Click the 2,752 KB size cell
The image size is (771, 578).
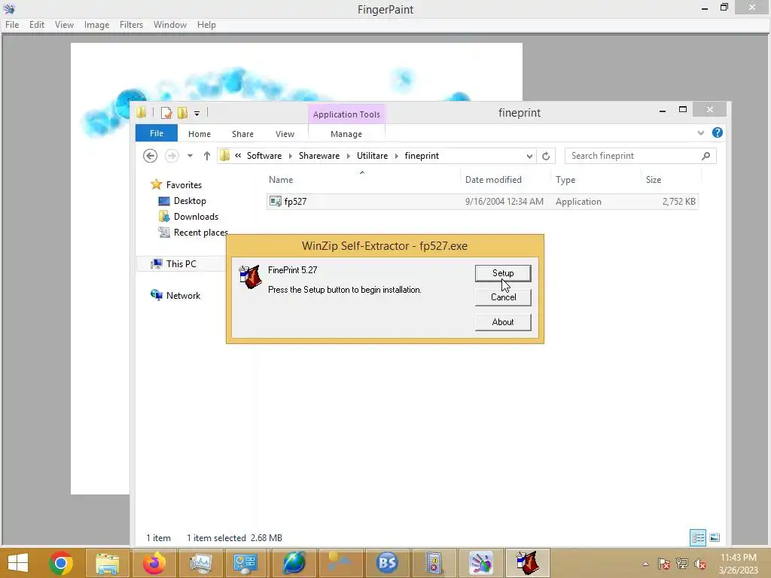[x=678, y=202]
